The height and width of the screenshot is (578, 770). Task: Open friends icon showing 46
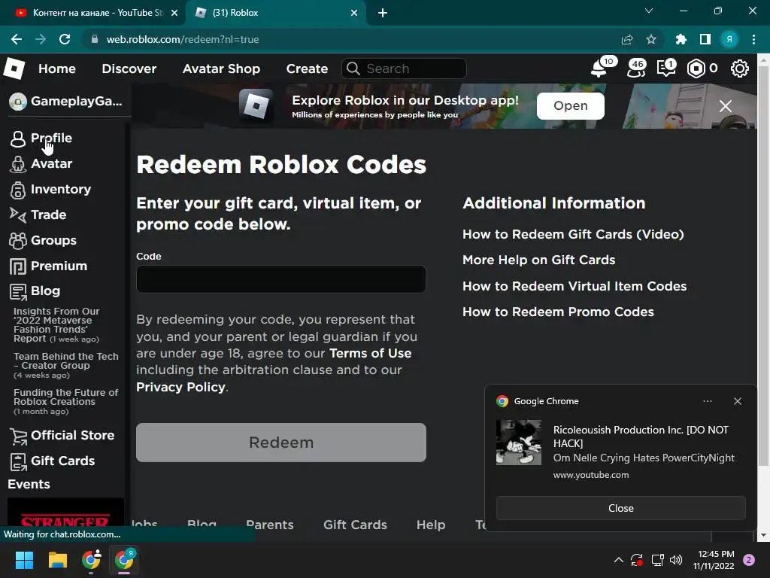[x=636, y=68]
